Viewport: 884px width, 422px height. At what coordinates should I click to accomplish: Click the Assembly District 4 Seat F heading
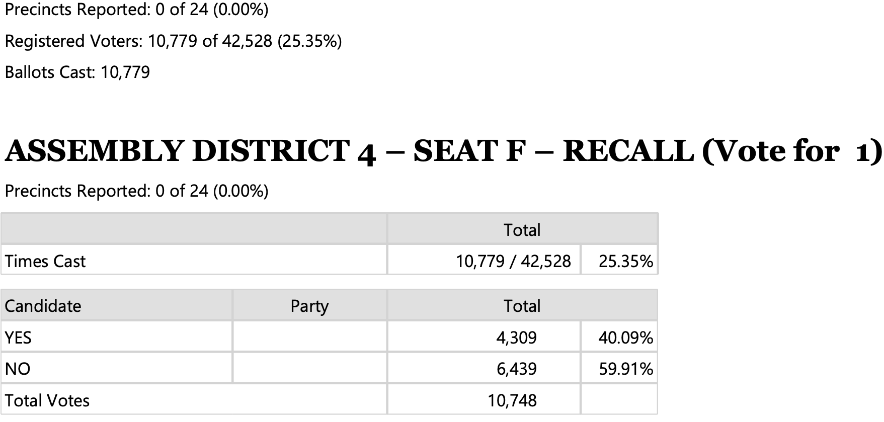pos(443,151)
